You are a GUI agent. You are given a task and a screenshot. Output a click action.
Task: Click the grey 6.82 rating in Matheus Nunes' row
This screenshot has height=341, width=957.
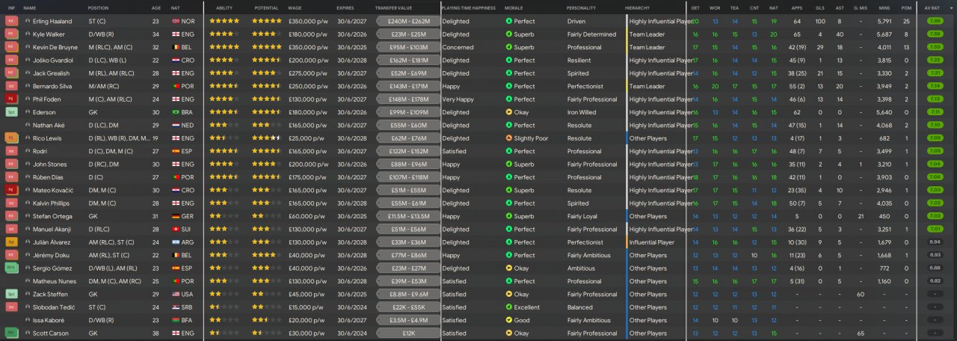tap(935, 281)
